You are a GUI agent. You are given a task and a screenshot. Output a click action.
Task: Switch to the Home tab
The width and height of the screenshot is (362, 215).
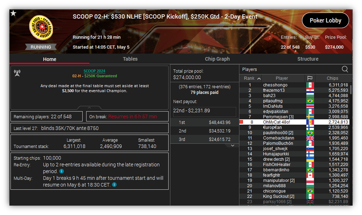[x=50, y=59]
